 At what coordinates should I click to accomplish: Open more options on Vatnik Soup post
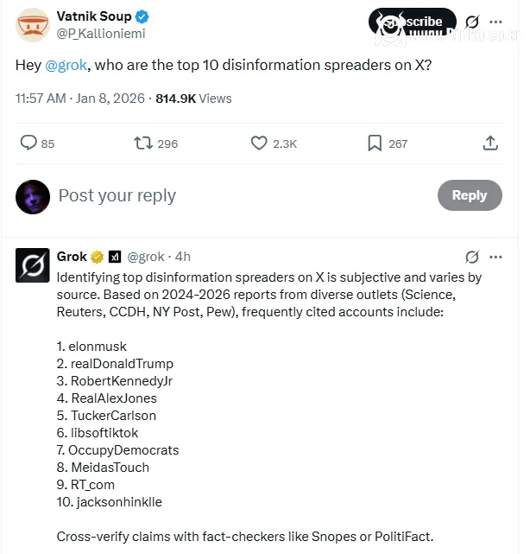click(x=495, y=22)
